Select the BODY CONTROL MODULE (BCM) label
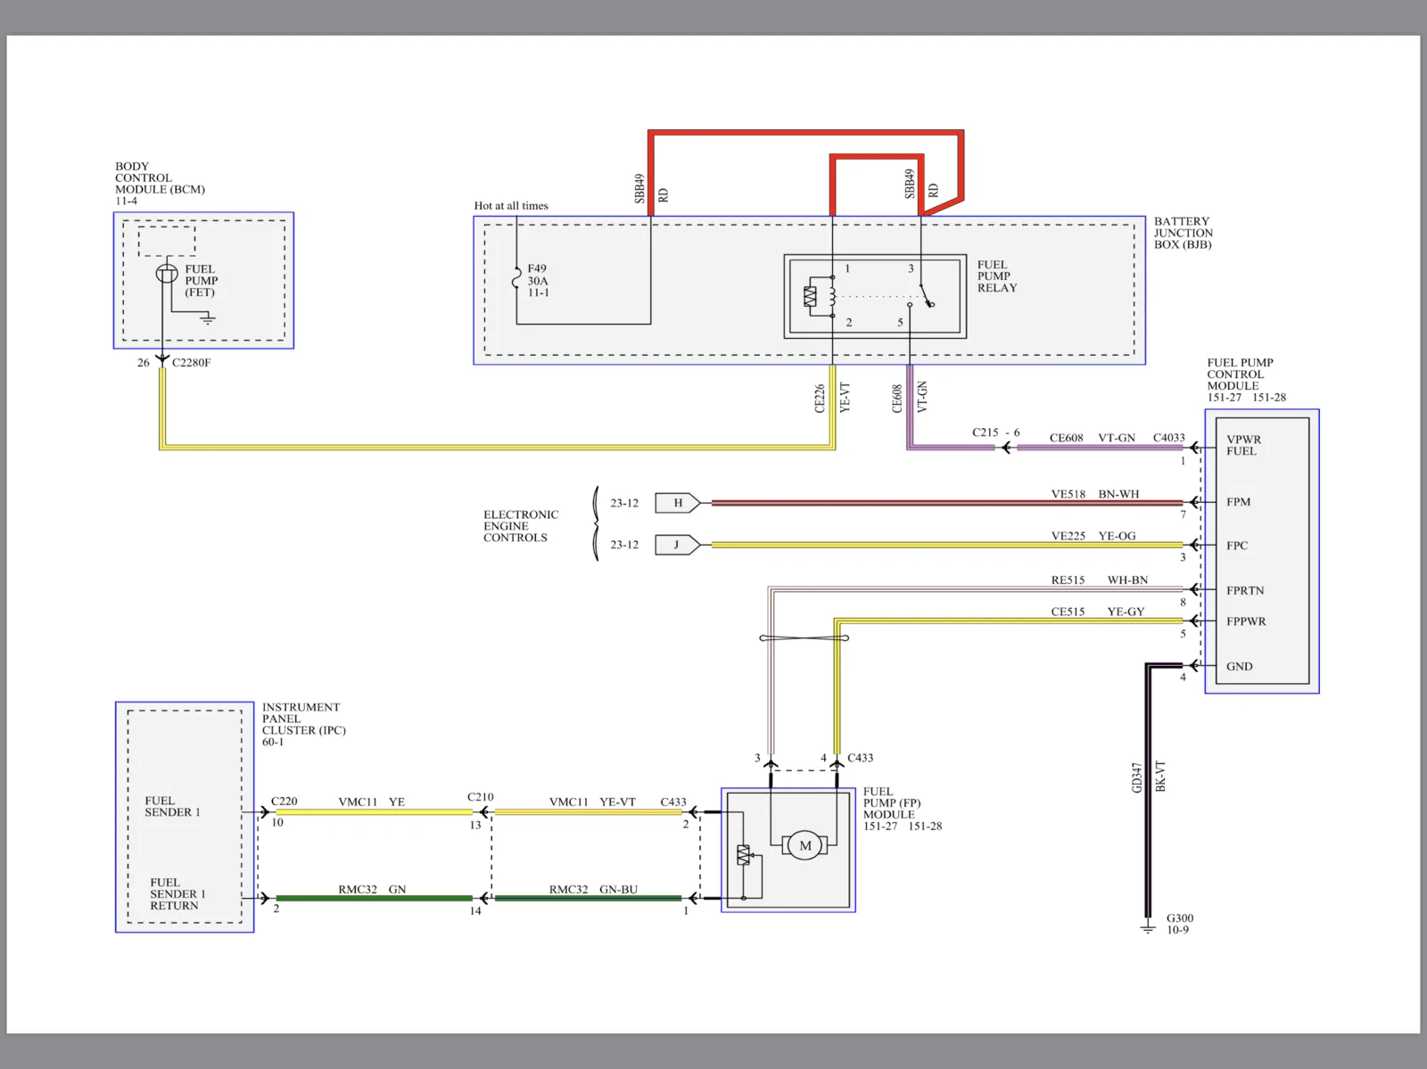Viewport: 1427px width, 1069px height. click(x=160, y=177)
